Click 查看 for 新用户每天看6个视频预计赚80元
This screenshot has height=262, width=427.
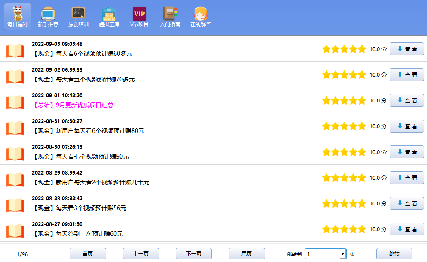pos(406,126)
